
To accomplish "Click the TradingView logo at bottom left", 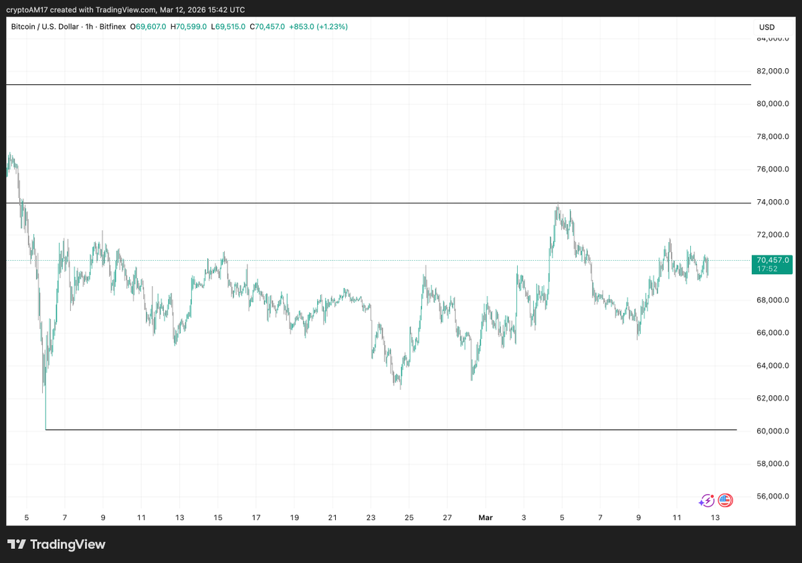I will click(57, 544).
